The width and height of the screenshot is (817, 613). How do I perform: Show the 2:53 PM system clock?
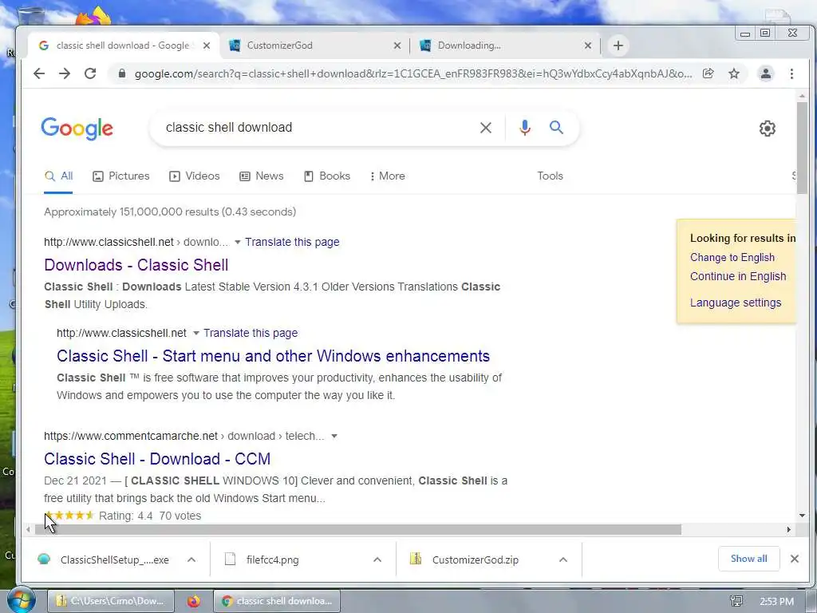pyautogui.click(x=776, y=602)
